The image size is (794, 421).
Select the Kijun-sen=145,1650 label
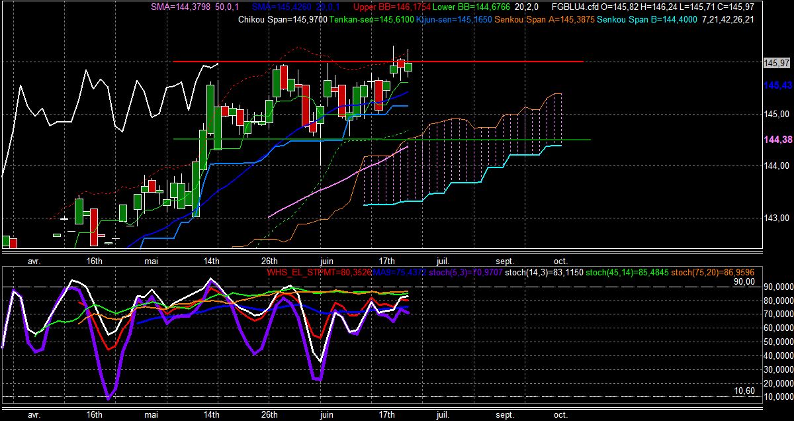[454, 21]
